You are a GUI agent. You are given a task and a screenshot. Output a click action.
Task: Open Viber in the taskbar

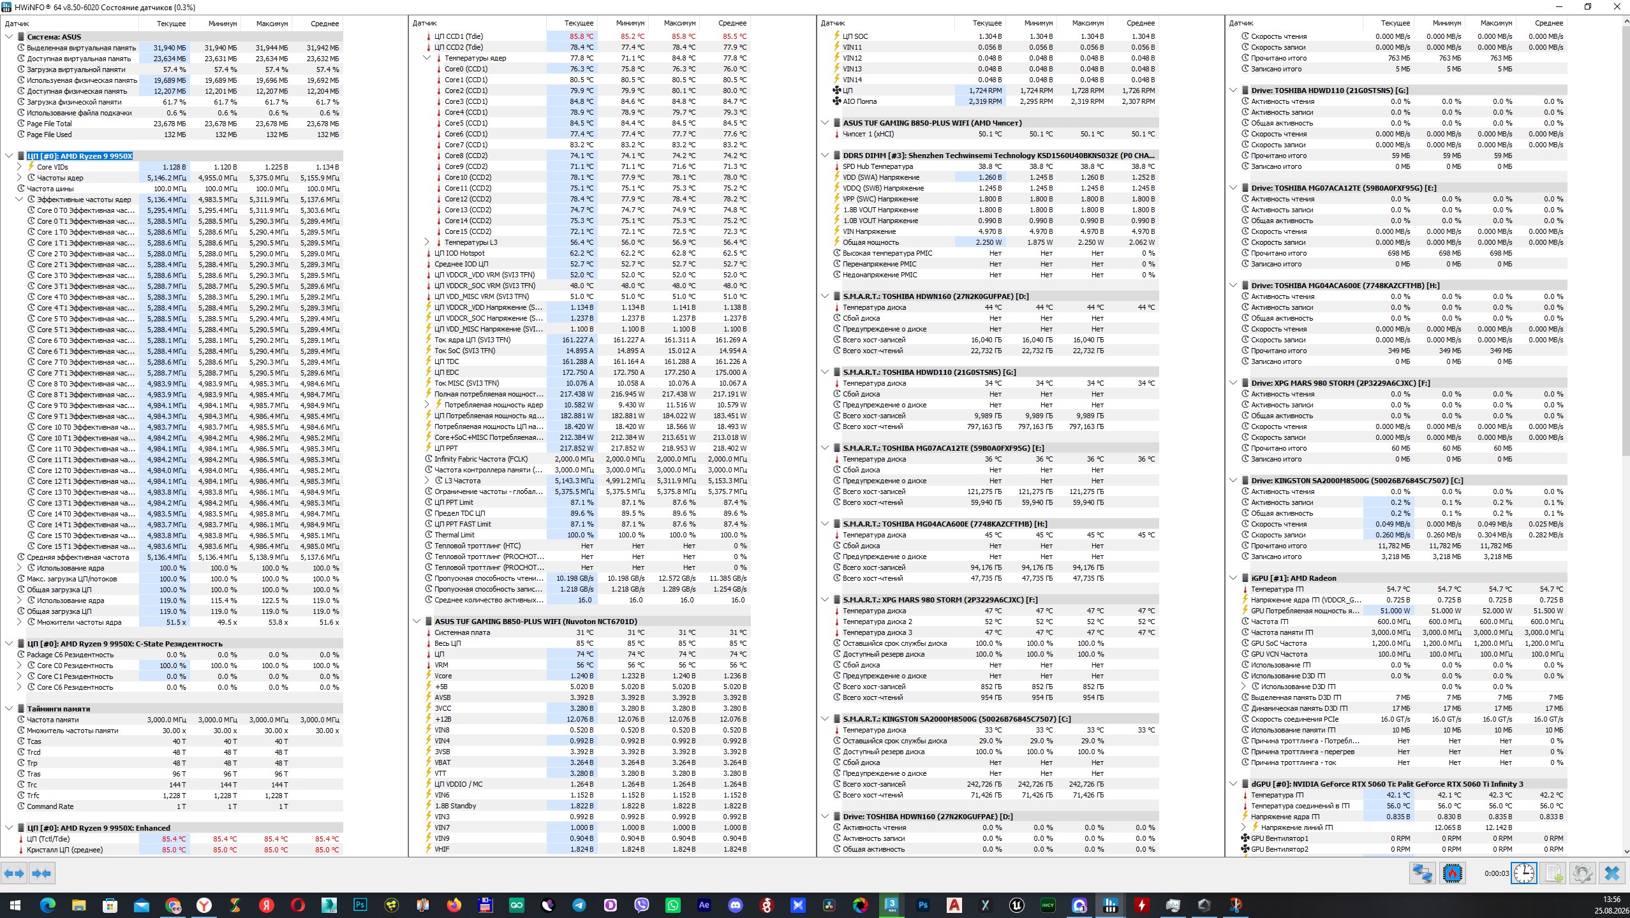[642, 905]
